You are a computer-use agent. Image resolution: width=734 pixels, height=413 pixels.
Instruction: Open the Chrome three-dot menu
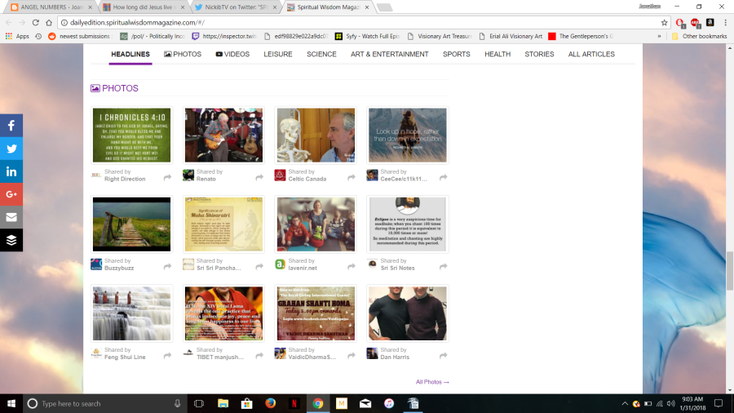pos(725,23)
